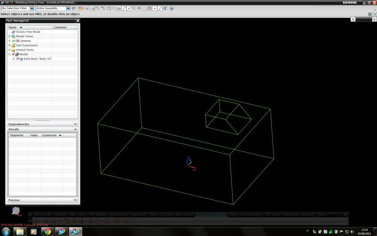The image size is (377, 236).
Task: Click the Point on Face snap icon
Action: click(165, 8)
